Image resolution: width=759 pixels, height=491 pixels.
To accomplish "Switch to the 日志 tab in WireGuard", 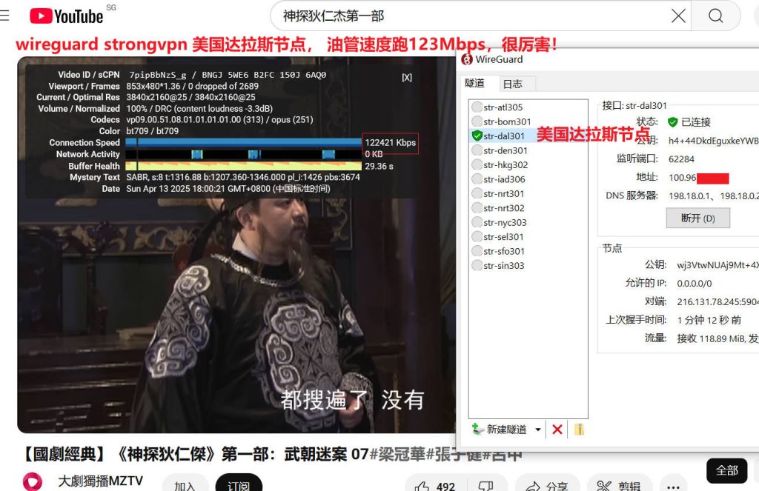I will 513,84.
